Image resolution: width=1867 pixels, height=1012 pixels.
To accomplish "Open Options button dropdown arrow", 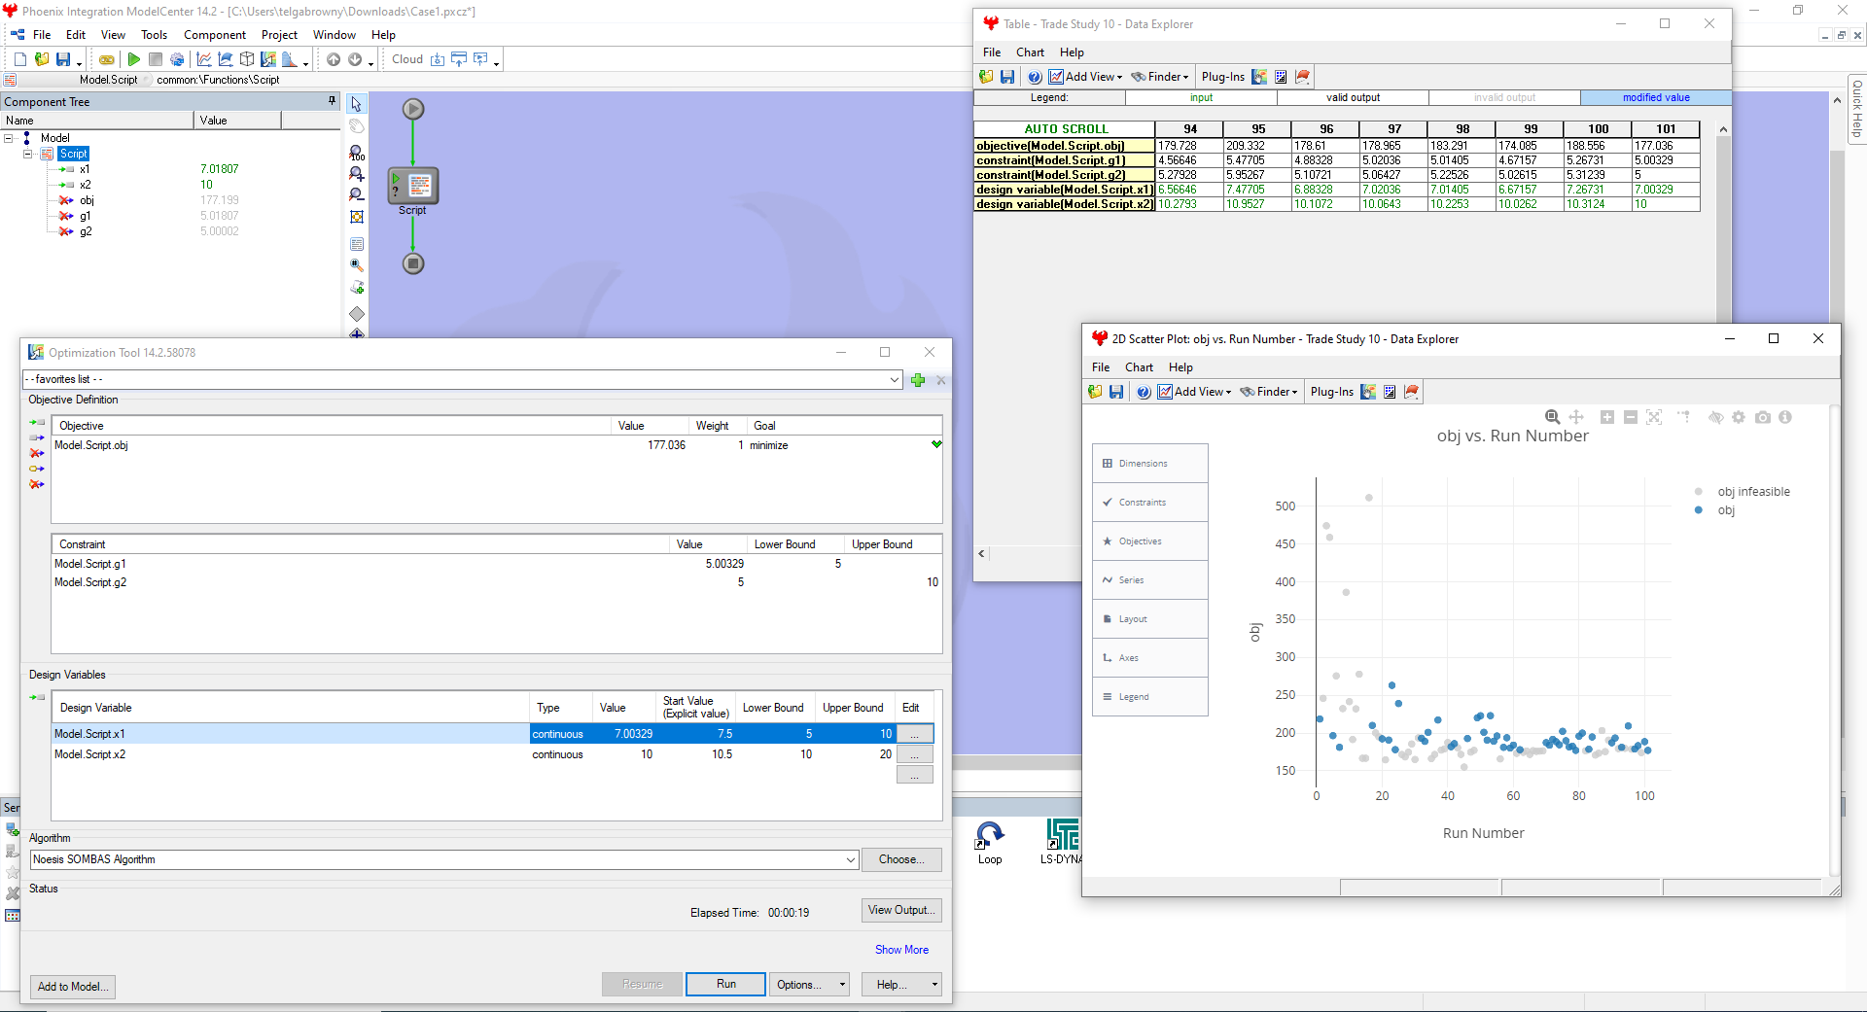I will [x=842, y=985].
